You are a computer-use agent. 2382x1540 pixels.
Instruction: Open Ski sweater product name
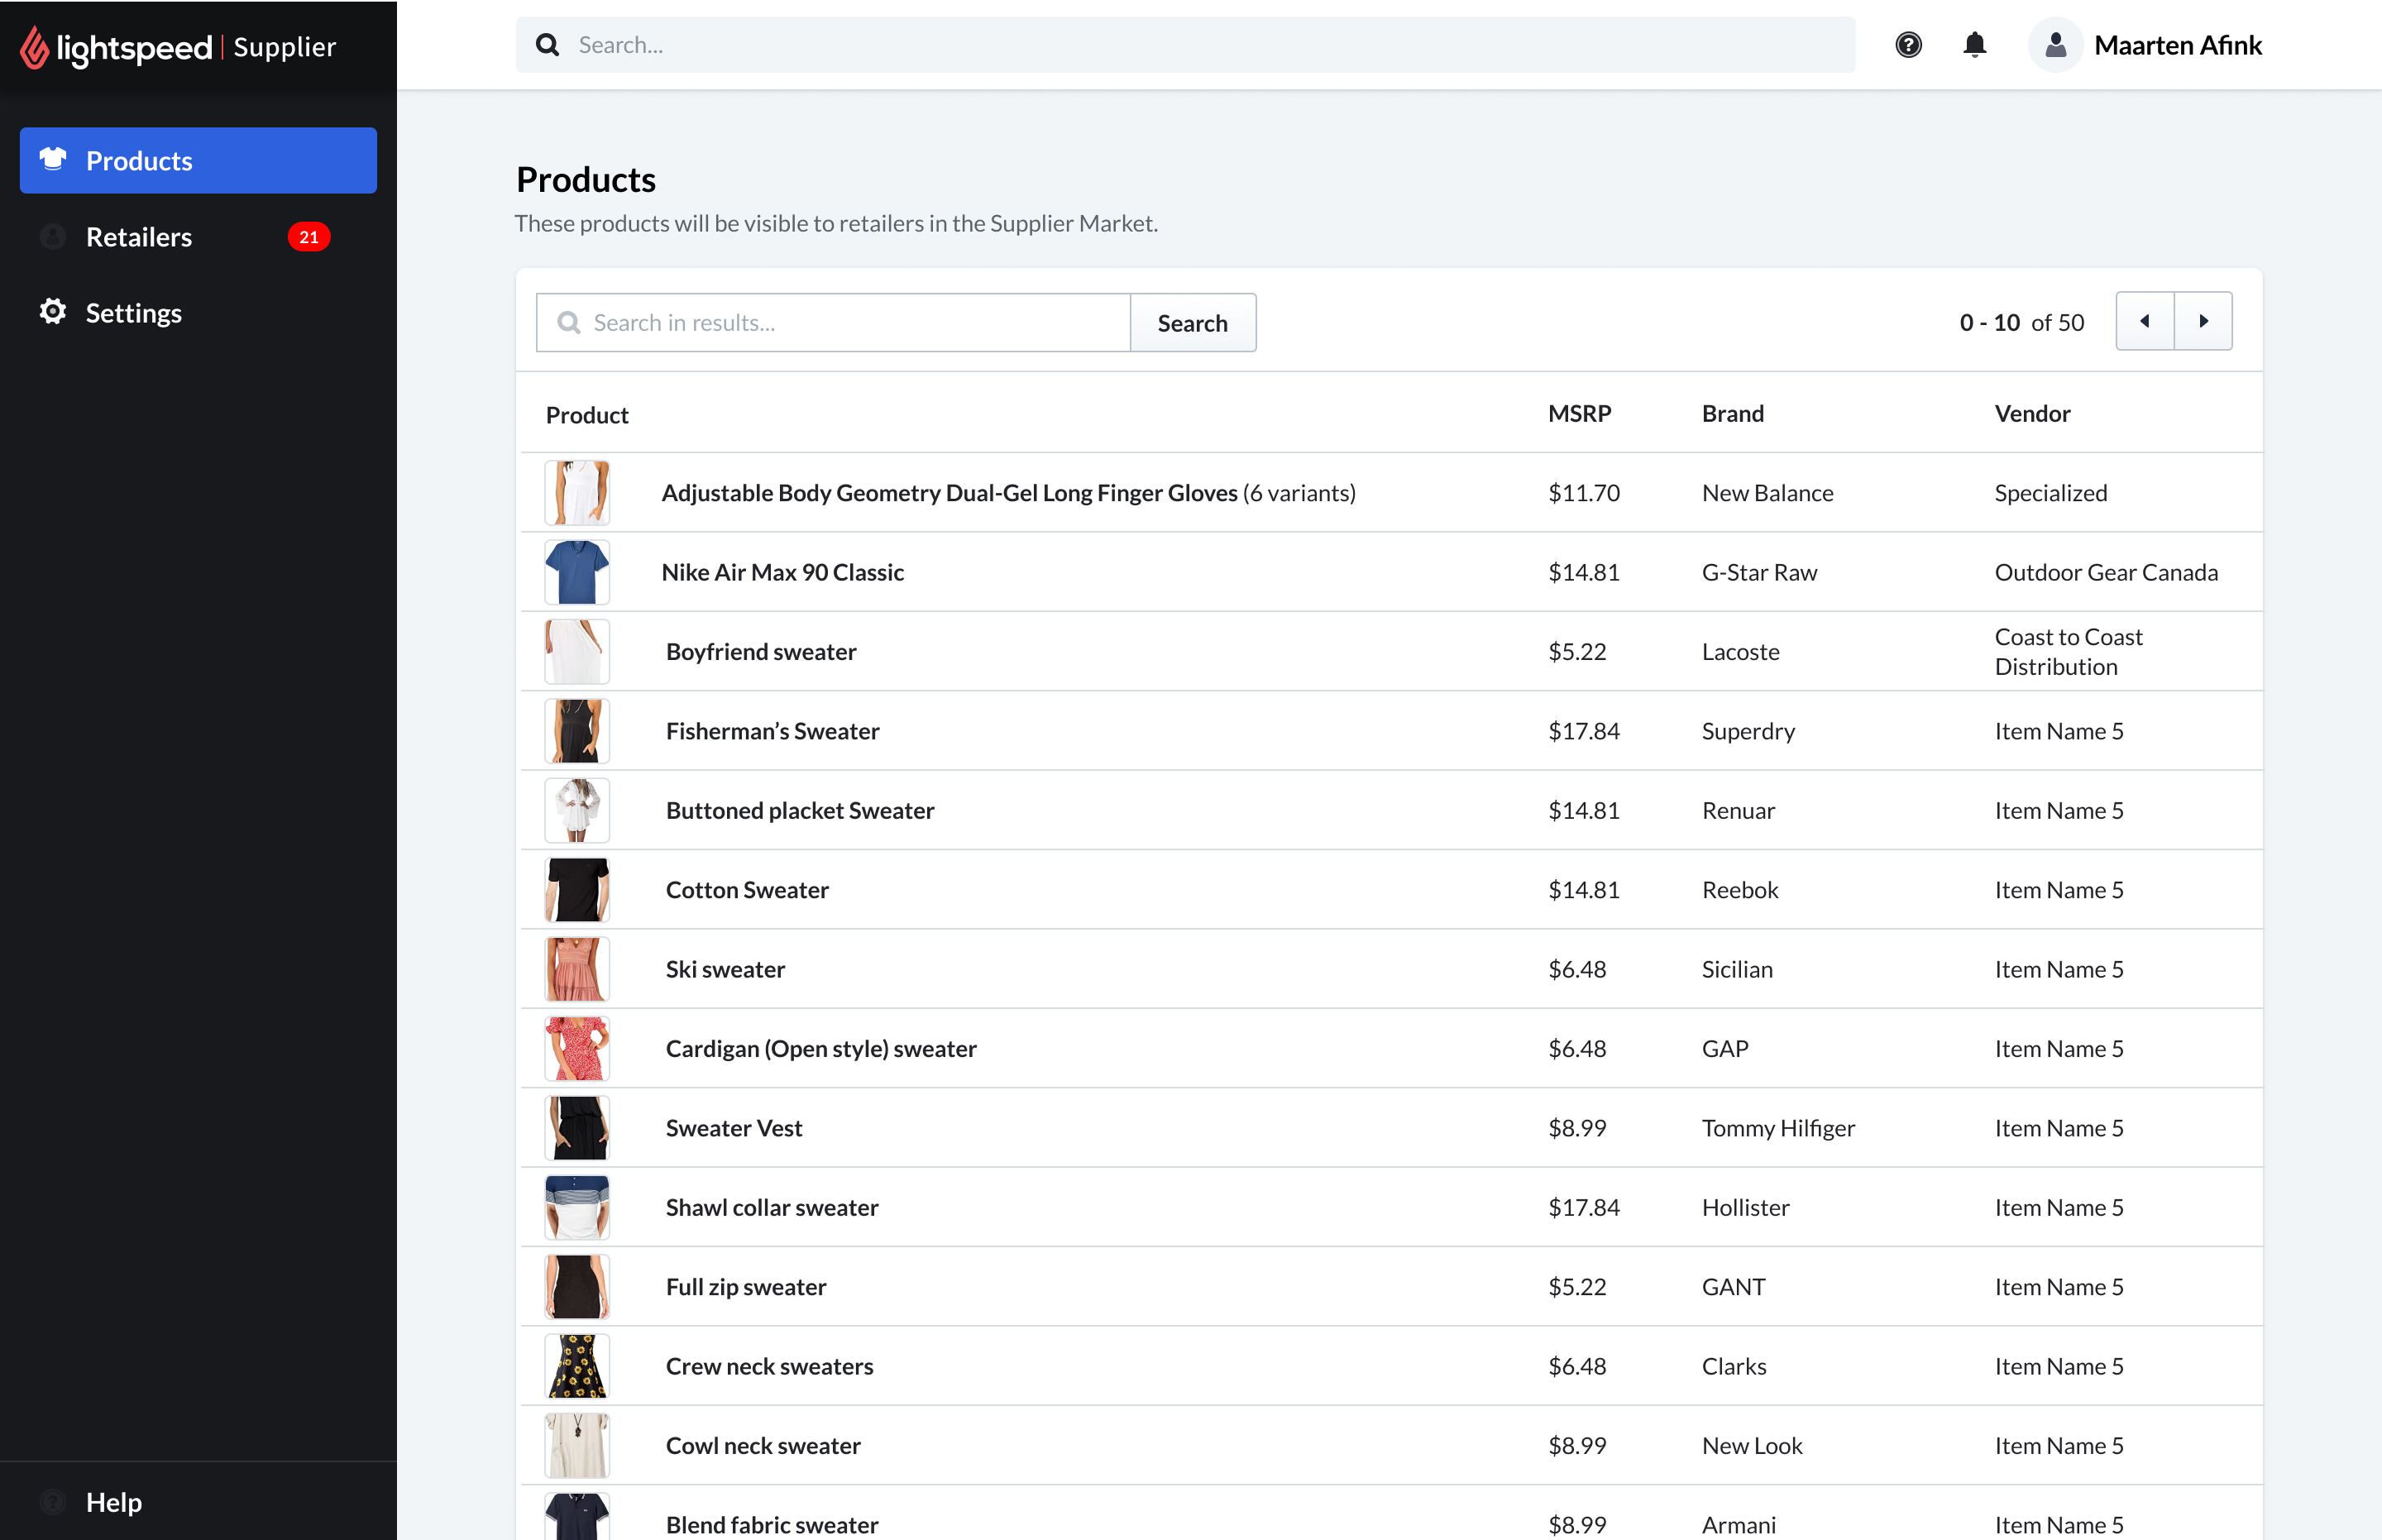click(725, 969)
